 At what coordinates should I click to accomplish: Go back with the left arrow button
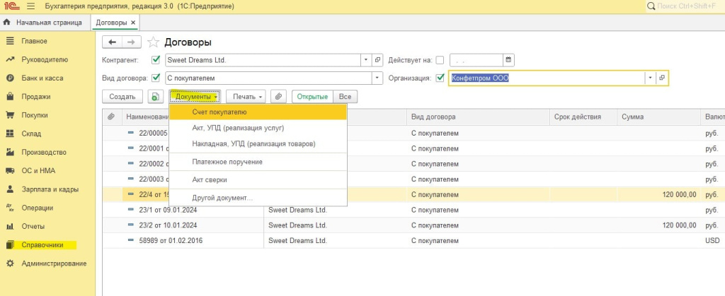click(112, 42)
